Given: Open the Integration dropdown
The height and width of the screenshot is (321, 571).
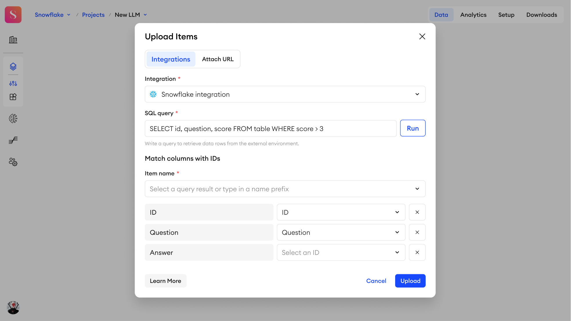Looking at the screenshot, I should click(285, 94).
